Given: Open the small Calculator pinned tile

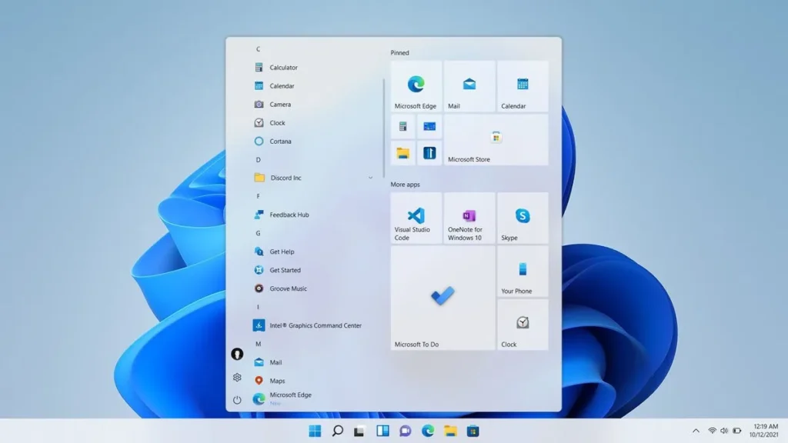Looking at the screenshot, I should tap(402, 126).
